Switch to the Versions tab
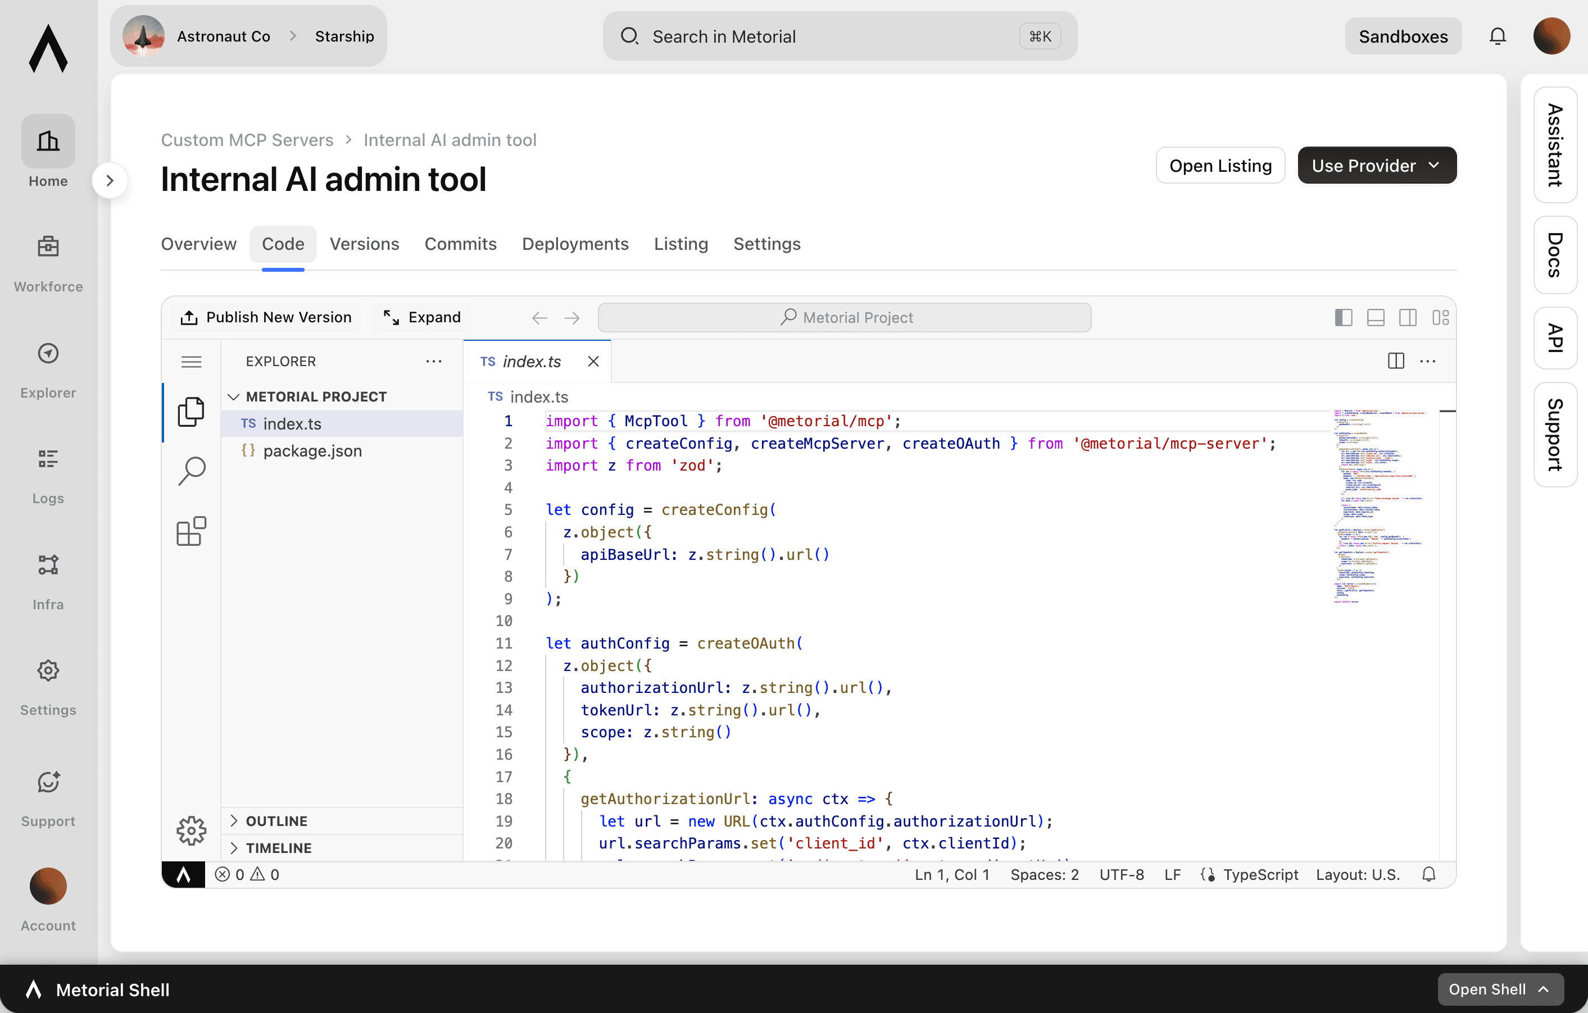The height and width of the screenshot is (1013, 1588). pos(364,244)
